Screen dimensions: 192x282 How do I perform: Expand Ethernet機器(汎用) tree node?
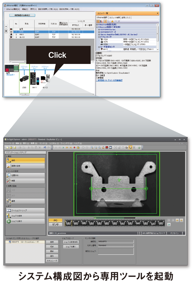97,25
